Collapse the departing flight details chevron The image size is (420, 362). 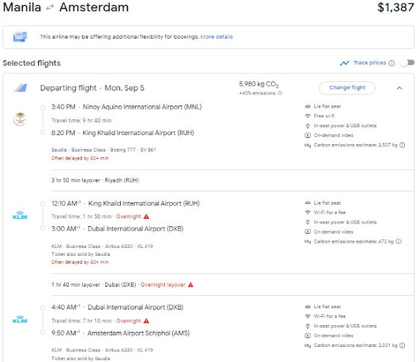400,88
